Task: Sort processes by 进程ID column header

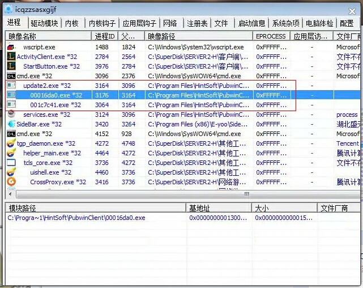Action: tap(105, 36)
